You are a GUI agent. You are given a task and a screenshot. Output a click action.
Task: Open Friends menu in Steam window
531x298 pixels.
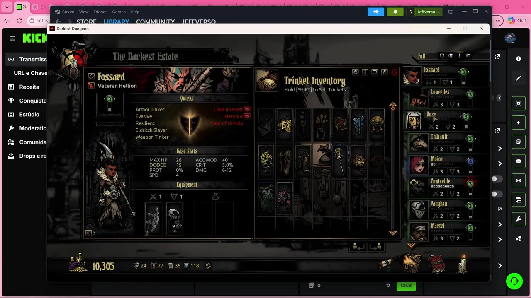point(100,12)
